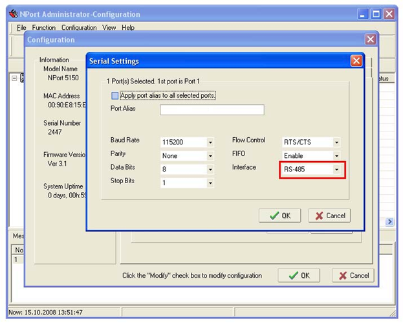Viewport: 403px width, 323px height.
Task: Open the File menu
Action: (x=21, y=28)
